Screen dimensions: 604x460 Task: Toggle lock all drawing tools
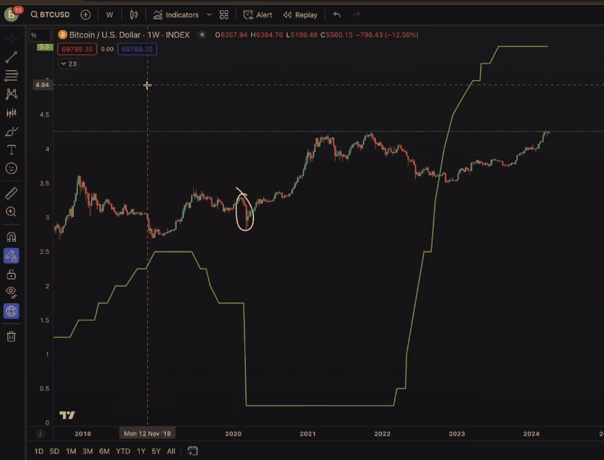11,274
